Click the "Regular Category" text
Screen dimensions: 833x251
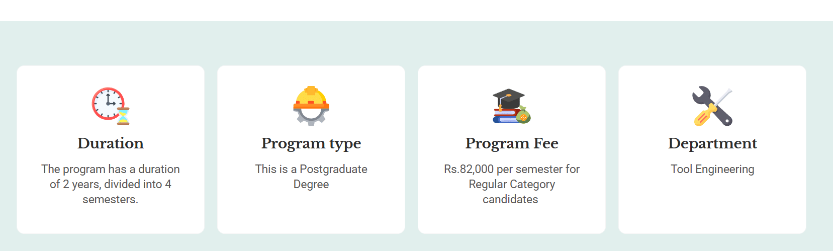(512, 184)
